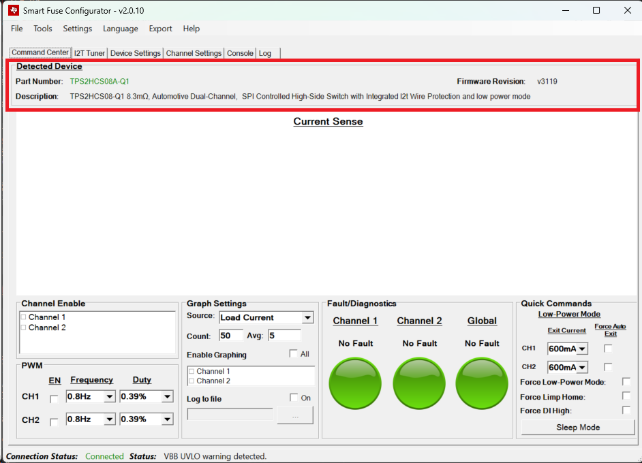Enable PWM for CH1
The height and width of the screenshot is (463, 642).
coord(55,398)
